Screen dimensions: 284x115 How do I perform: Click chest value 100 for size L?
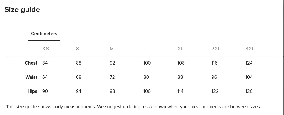[147, 63]
